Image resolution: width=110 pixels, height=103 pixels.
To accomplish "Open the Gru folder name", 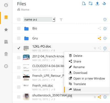I will click(35, 38).
